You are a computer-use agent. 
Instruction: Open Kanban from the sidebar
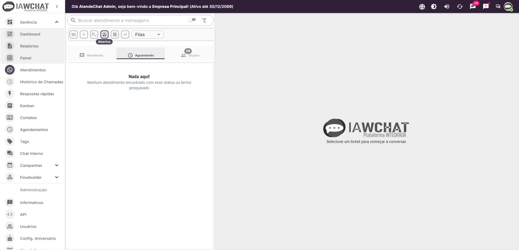(x=27, y=106)
